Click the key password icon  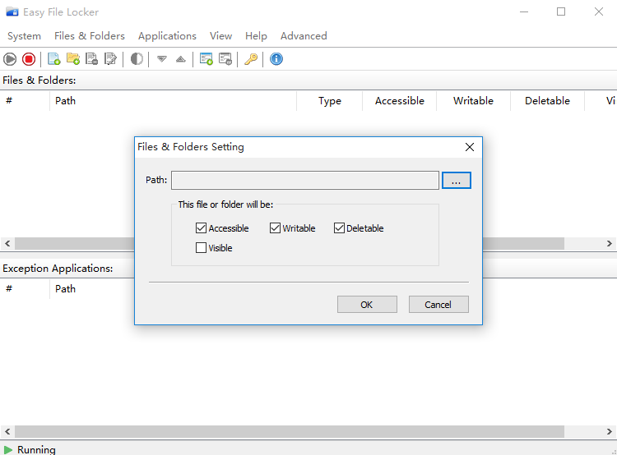pyautogui.click(x=251, y=59)
